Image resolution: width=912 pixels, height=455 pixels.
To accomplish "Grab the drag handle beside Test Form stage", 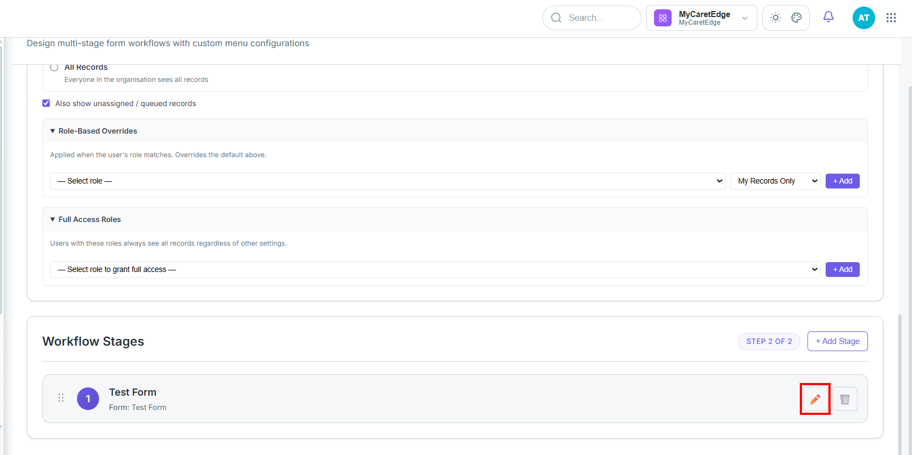I will click(61, 397).
